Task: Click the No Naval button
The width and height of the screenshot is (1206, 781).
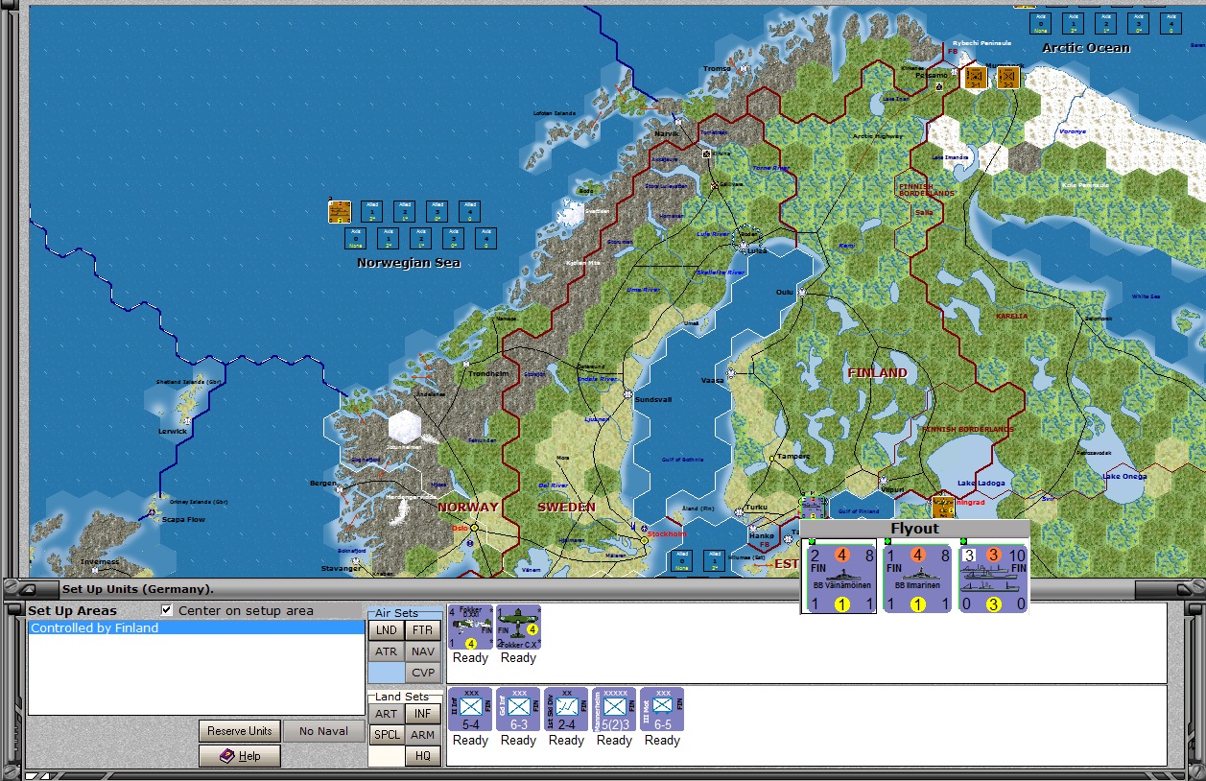Action: click(324, 731)
